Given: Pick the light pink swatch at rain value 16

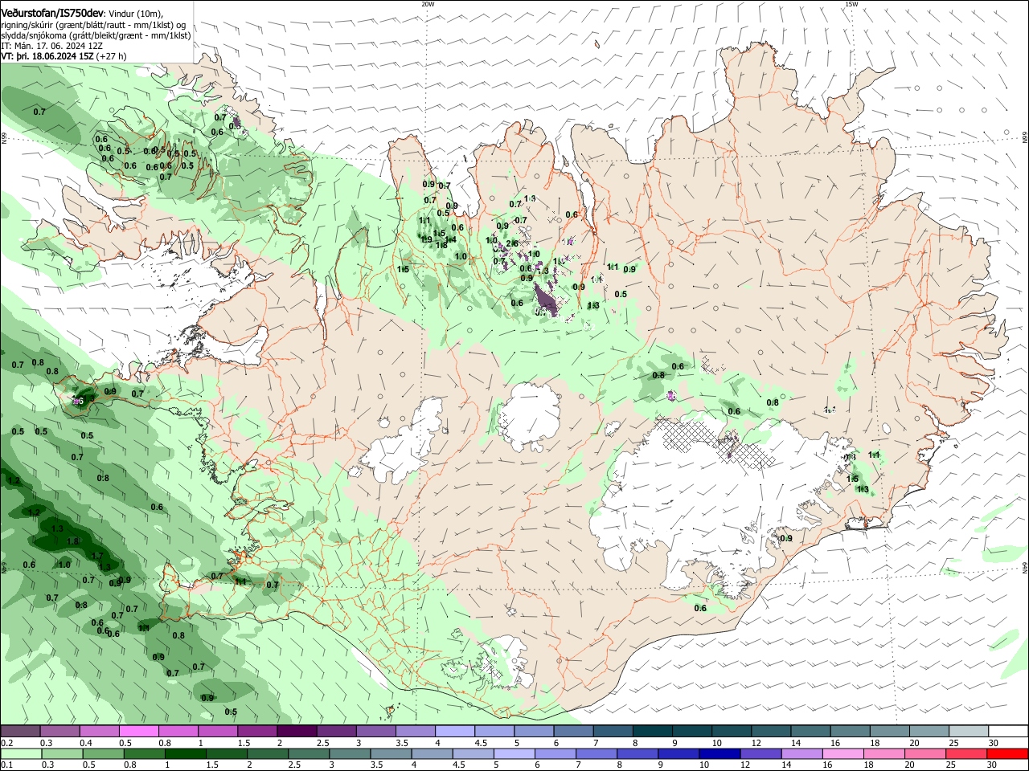Looking at the screenshot, I should [x=842, y=753].
